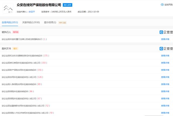The image size is (173, 116).
Task: Open the 进入主页 button
Action: tap(67, 5)
